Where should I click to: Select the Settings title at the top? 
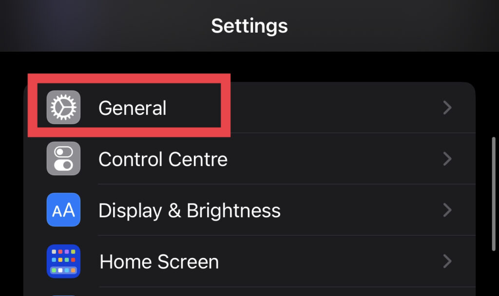click(249, 26)
